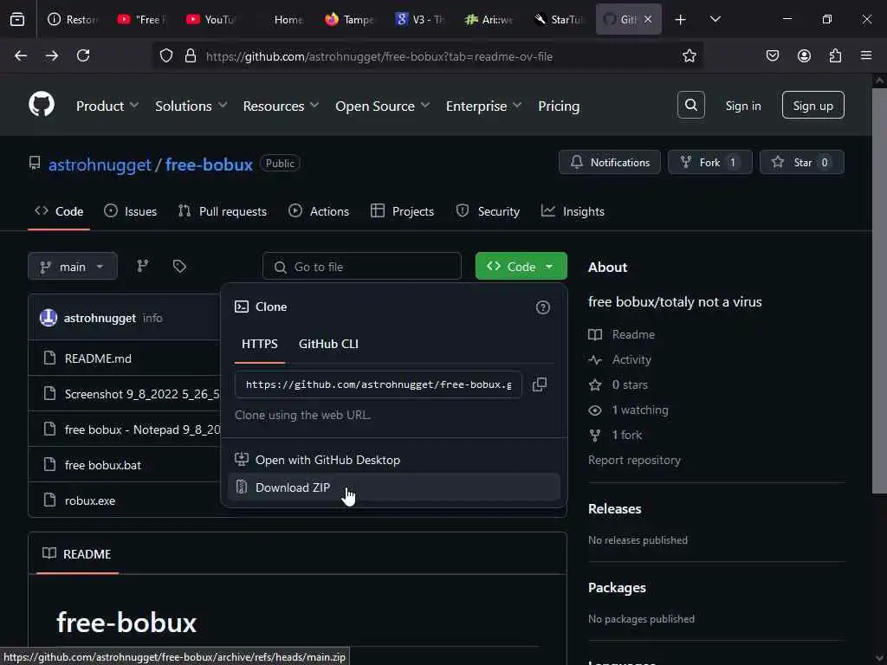The image size is (887, 665).
Task: Open the Firefox hamburger menu
Action: click(866, 56)
